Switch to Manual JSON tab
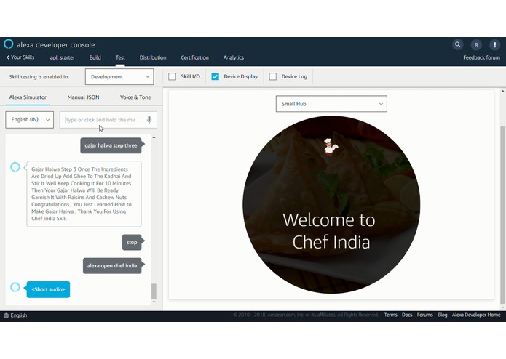The height and width of the screenshot is (359, 506). tap(83, 97)
